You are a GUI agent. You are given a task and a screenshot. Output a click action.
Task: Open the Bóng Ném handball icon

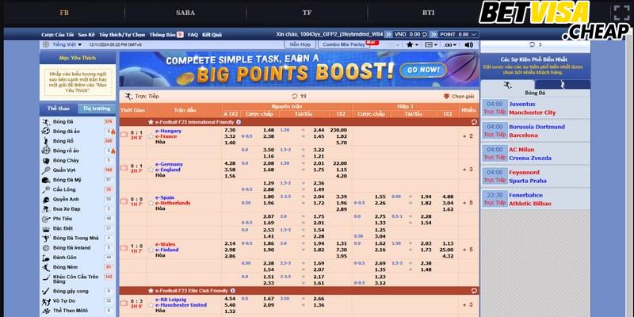pyautogui.click(x=46, y=267)
